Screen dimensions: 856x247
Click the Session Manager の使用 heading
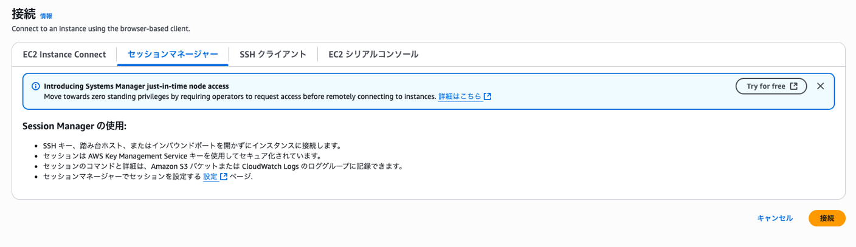(x=74, y=126)
